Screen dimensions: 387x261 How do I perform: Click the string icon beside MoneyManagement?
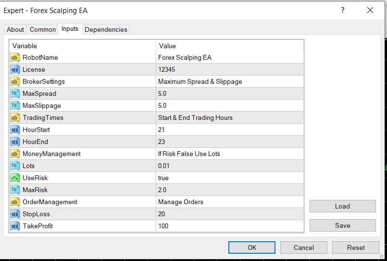[x=15, y=154]
